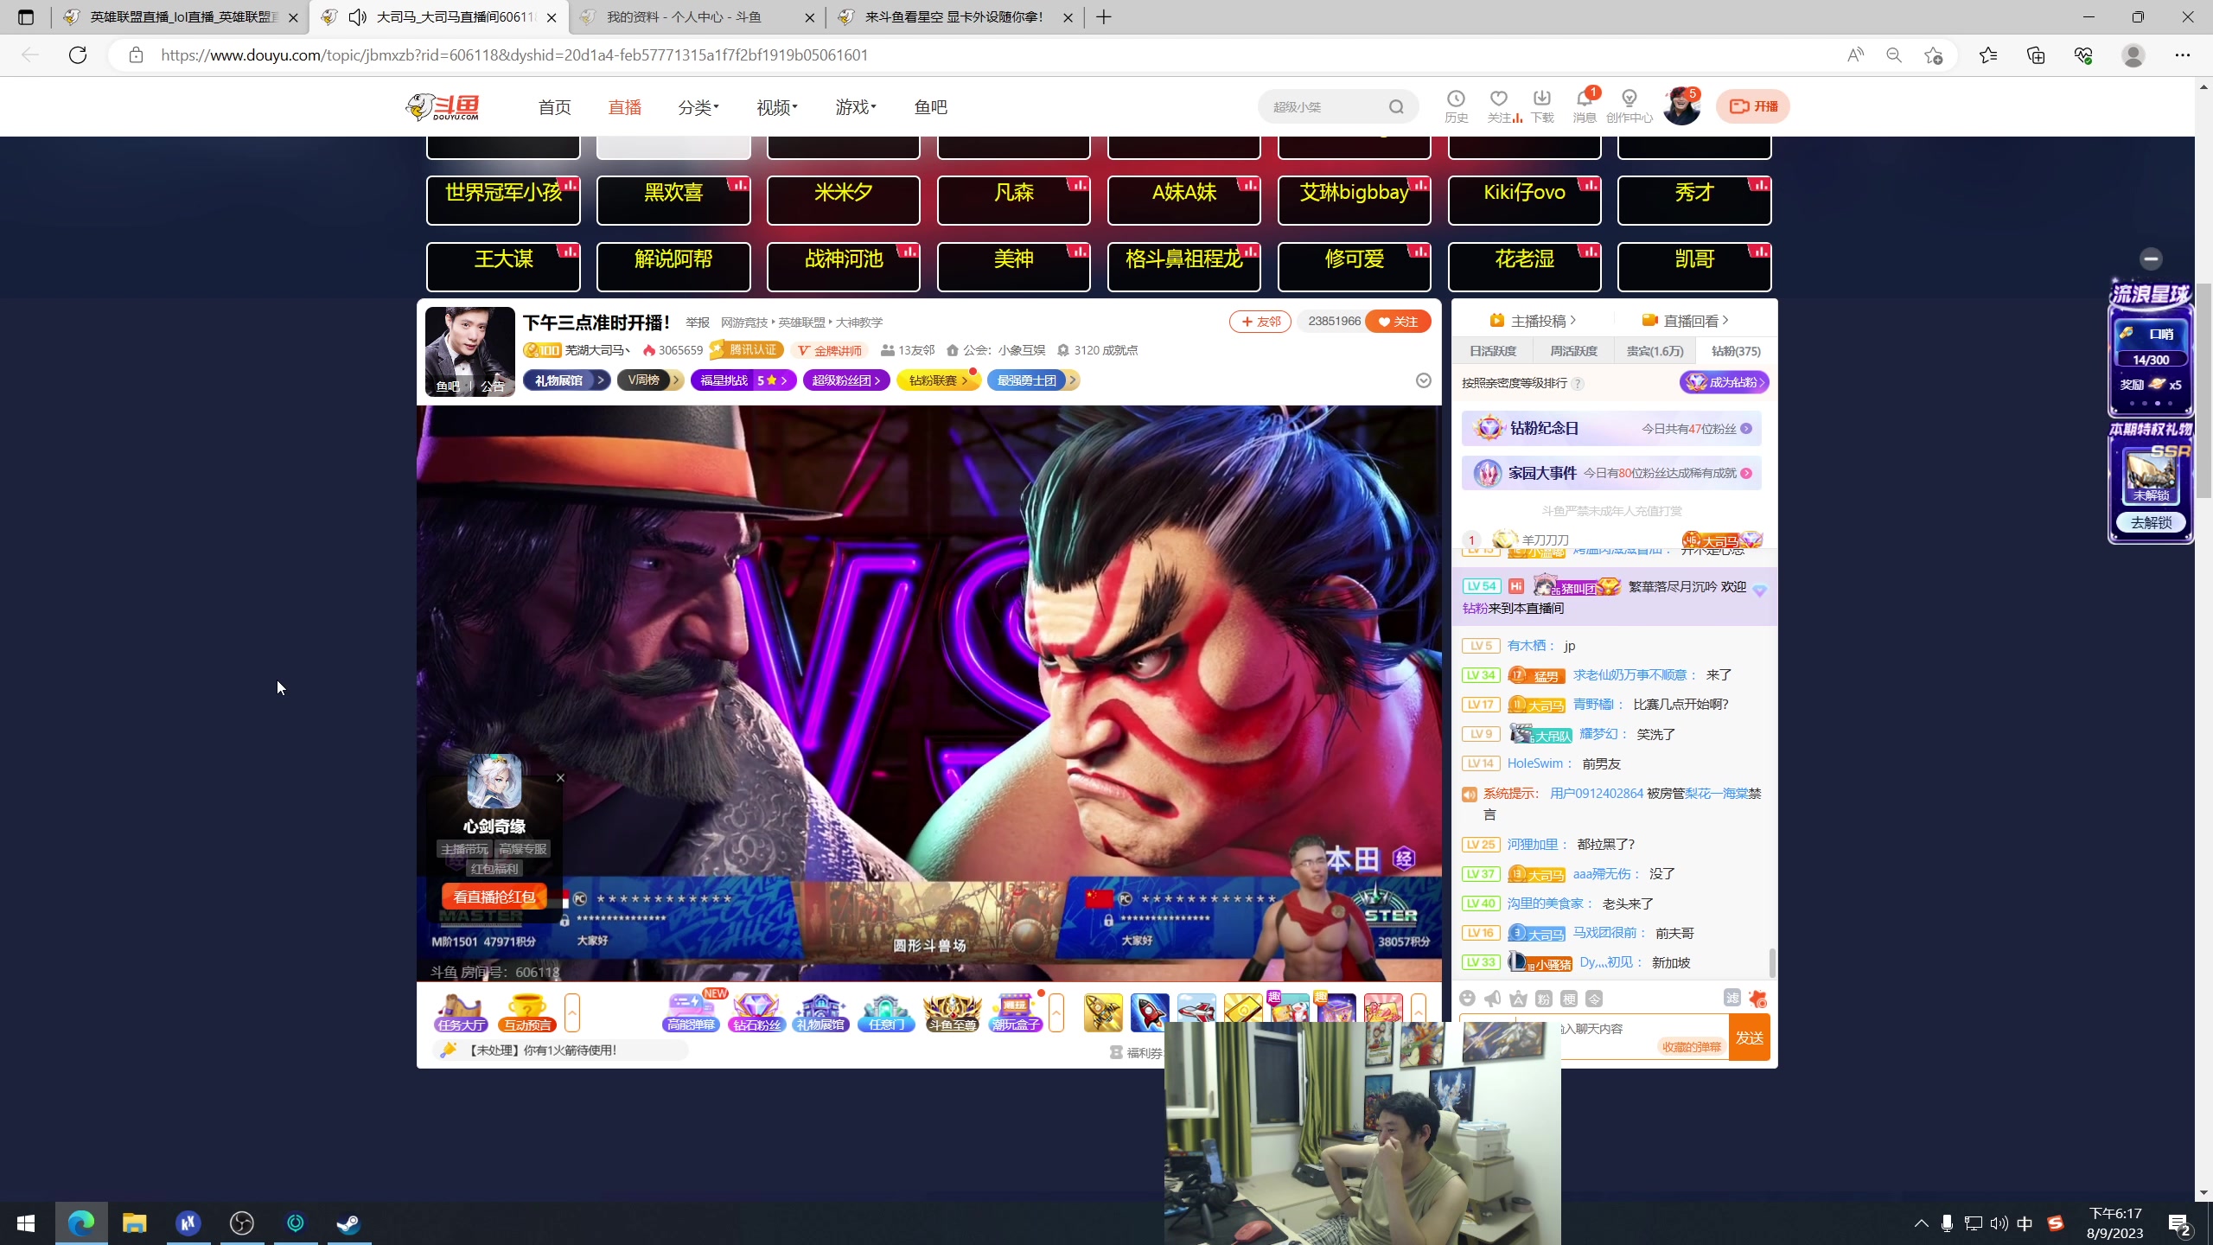Viewport: 2213px width, 1245px height.
Task: Click the 去解锁 unlock button
Action: click(2151, 522)
